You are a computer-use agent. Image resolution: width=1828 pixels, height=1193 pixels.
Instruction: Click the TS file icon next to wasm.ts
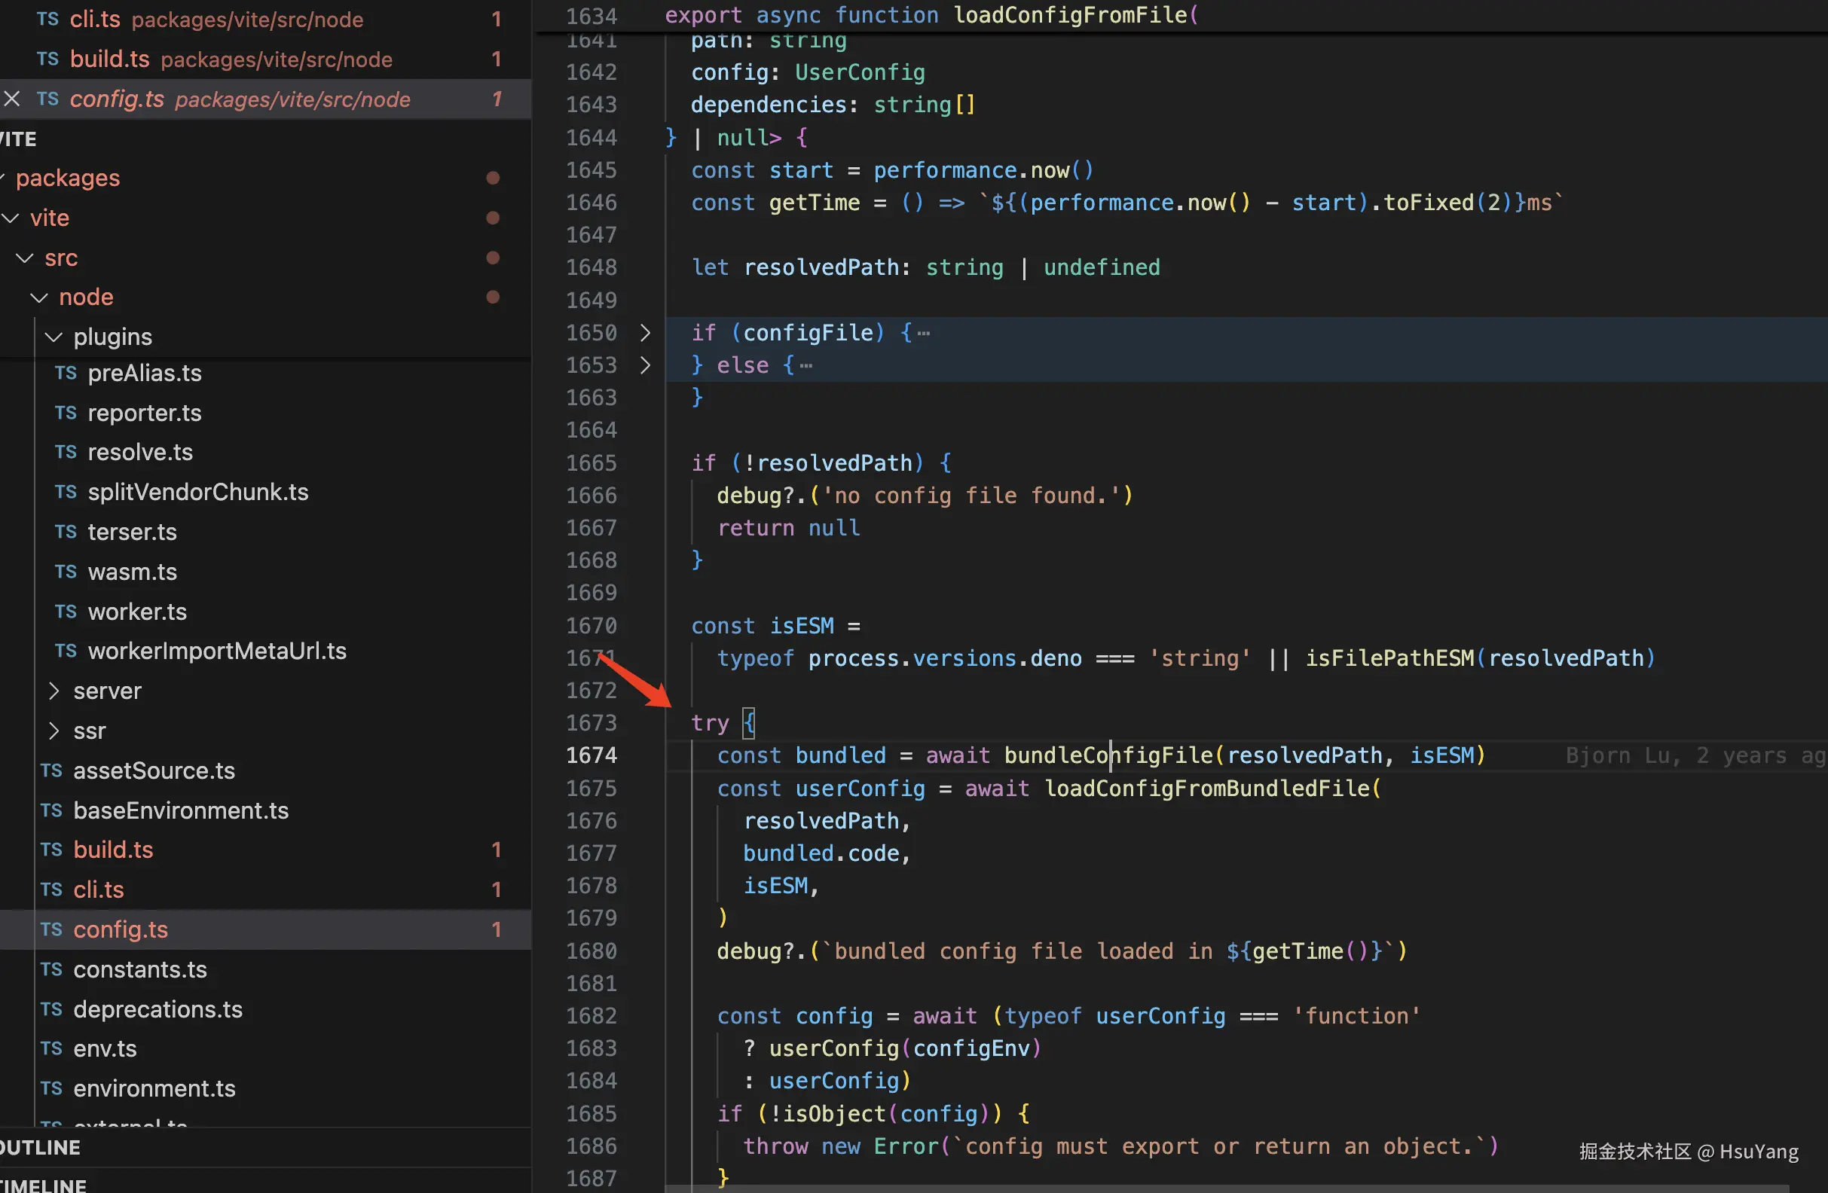[x=66, y=572]
